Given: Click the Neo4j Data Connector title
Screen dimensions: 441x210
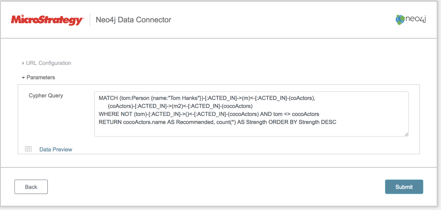Looking at the screenshot, I should tap(134, 20).
